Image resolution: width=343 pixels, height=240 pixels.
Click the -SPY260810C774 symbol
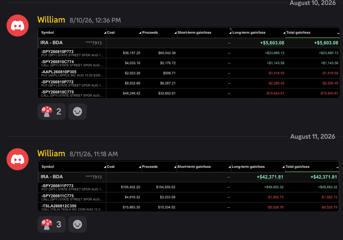click(x=57, y=62)
